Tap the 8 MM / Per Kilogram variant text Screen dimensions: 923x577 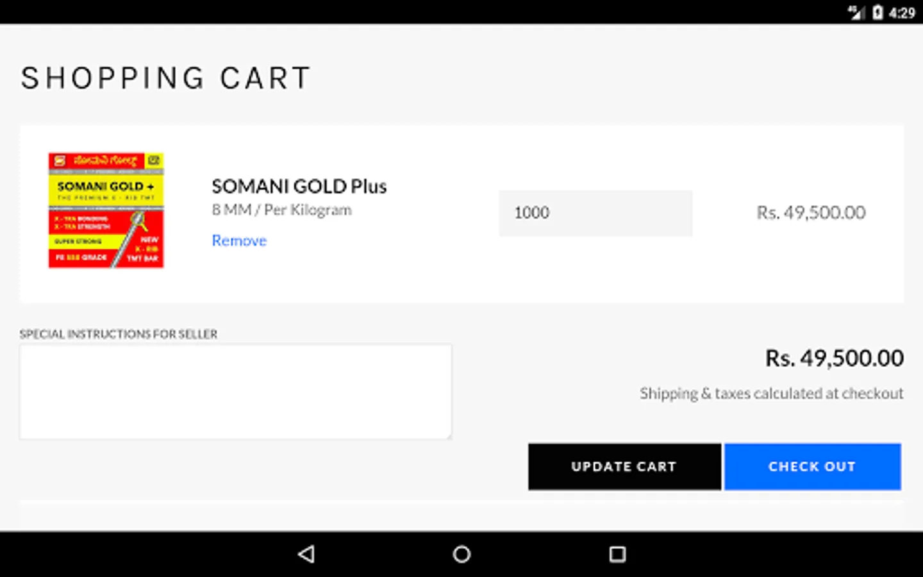(x=282, y=210)
